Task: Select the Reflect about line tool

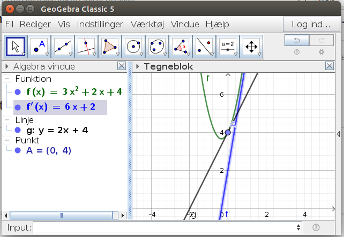Action: pos(204,47)
